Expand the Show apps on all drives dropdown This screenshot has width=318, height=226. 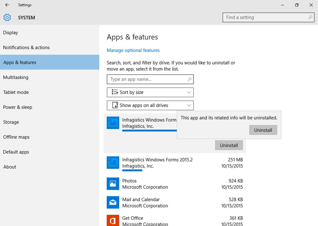point(150,105)
